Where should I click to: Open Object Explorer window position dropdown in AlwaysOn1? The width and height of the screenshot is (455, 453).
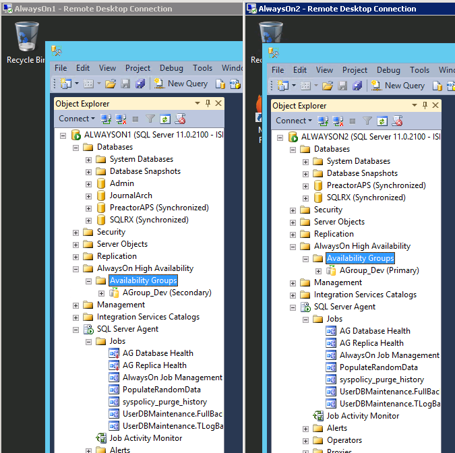pyautogui.click(x=198, y=103)
